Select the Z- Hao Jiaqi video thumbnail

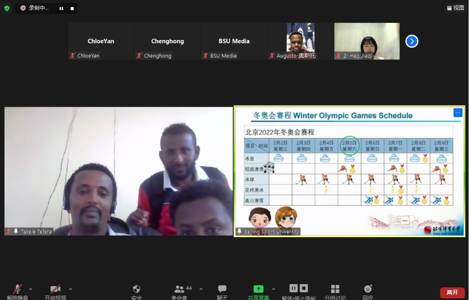367,41
